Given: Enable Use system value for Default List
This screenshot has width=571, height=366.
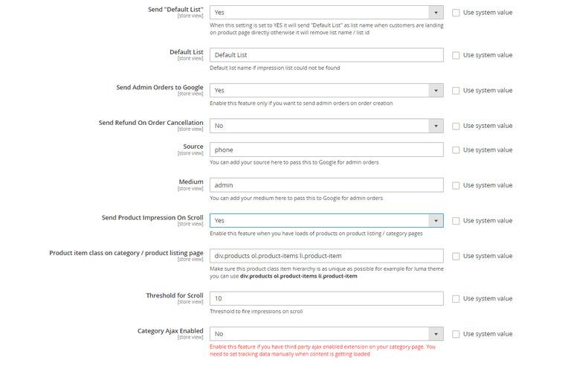Looking at the screenshot, I should tap(456, 55).
